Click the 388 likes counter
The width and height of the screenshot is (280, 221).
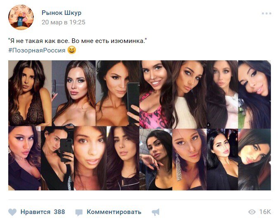tap(59, 212)
